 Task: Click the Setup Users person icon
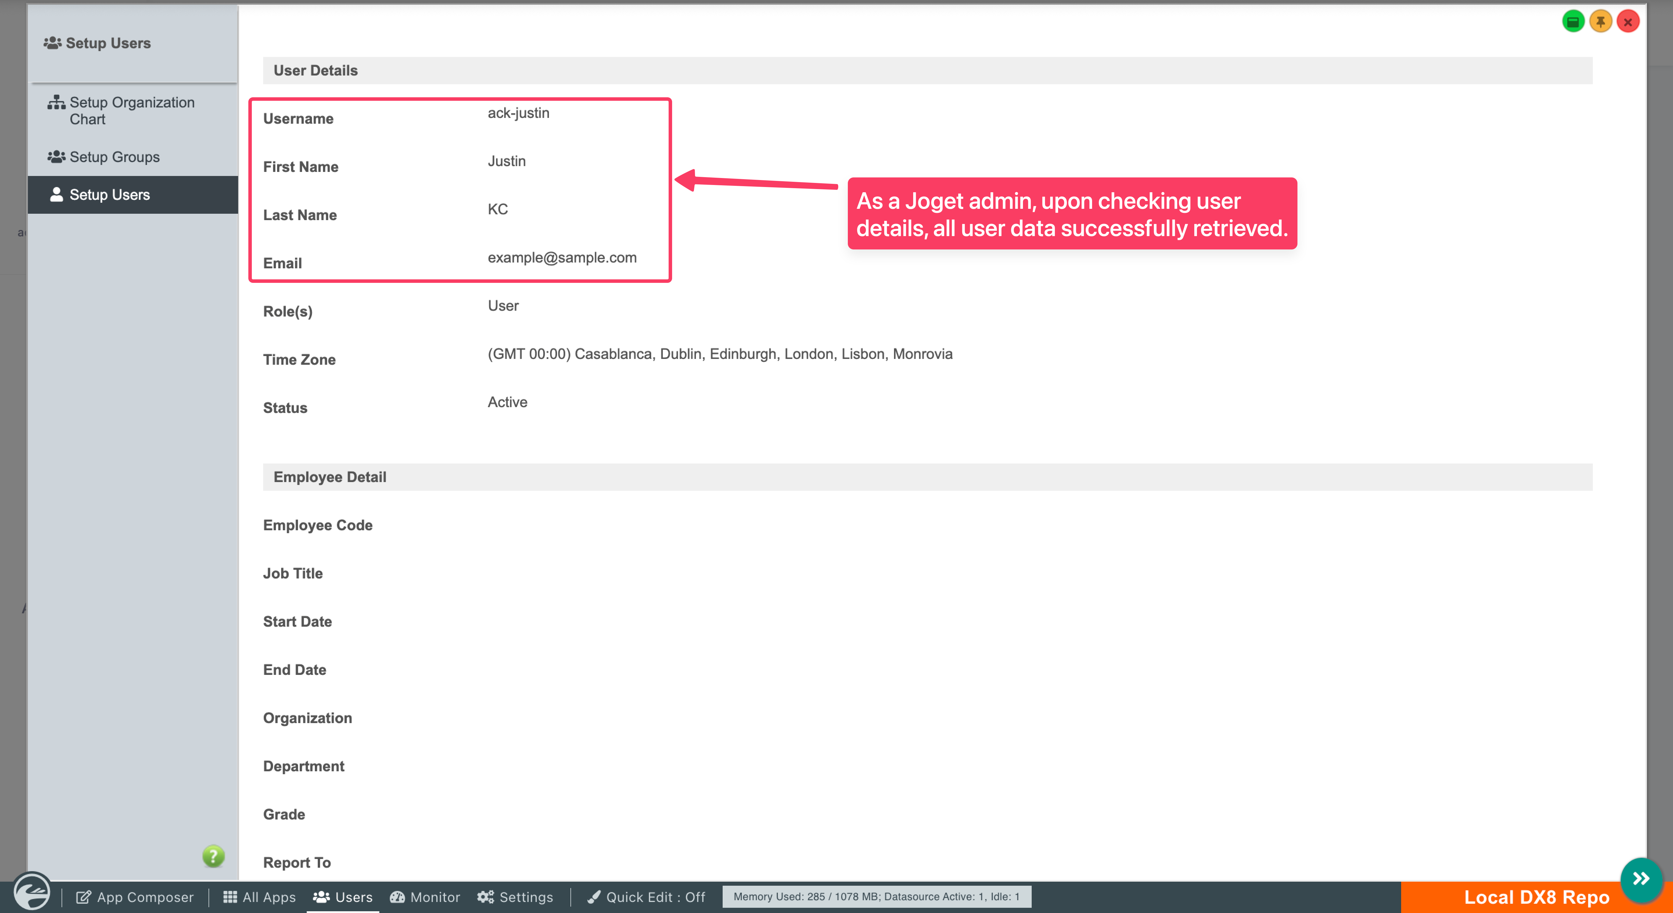click(x=57, y=195)
